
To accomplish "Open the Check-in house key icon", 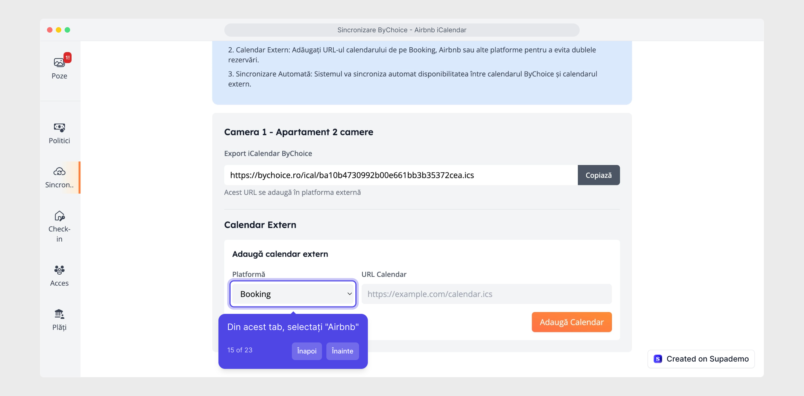I will 59,216.
